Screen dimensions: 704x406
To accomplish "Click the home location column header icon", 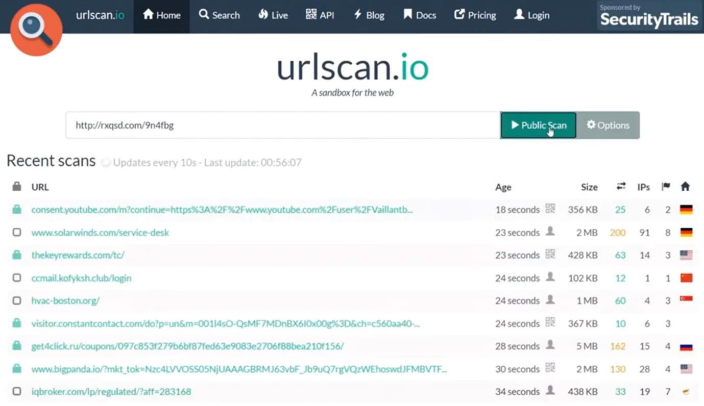I will click(685, 187).
